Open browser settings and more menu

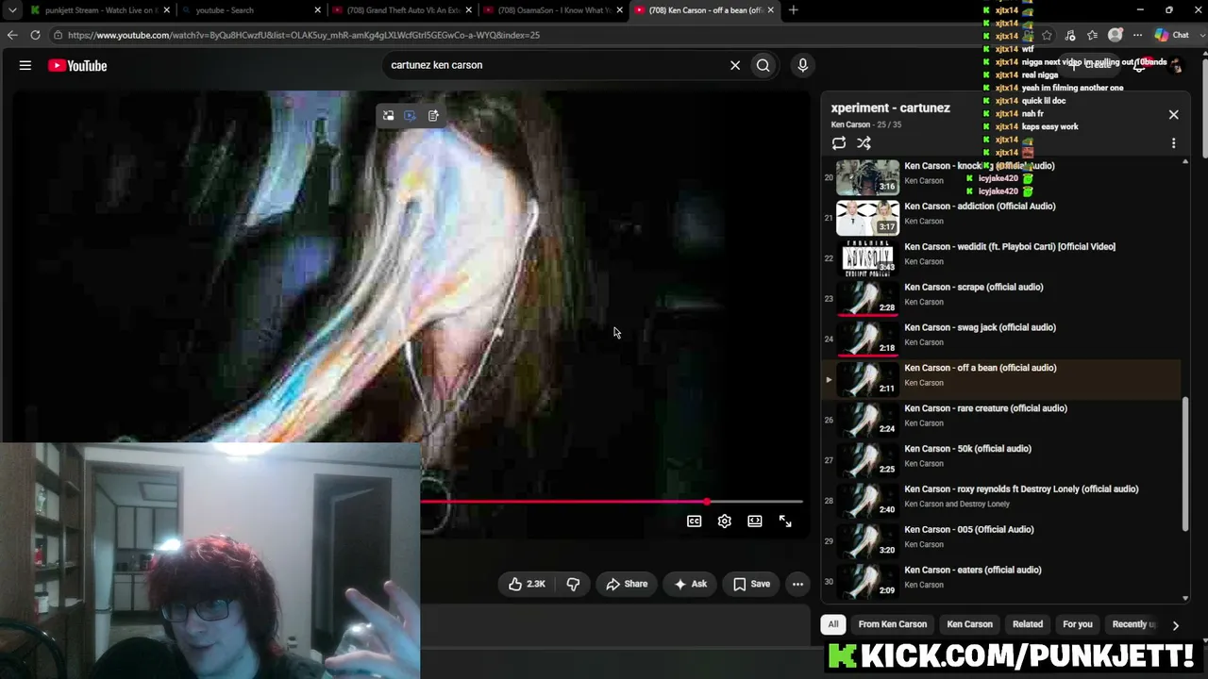(x=1137, y=35)
